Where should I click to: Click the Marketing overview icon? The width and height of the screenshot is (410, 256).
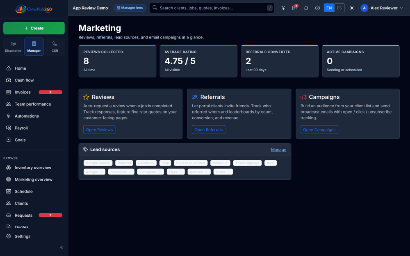tap(9, 179)
